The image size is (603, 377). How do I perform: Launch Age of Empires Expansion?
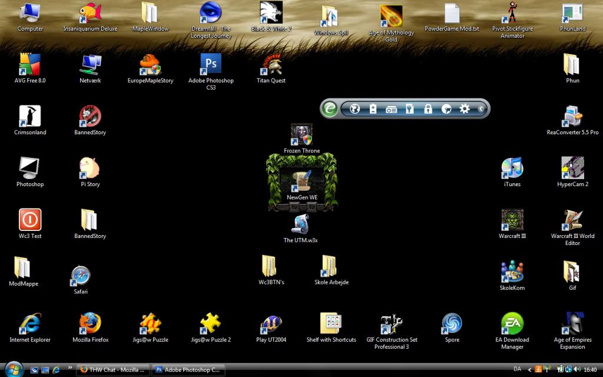[572, 331]
